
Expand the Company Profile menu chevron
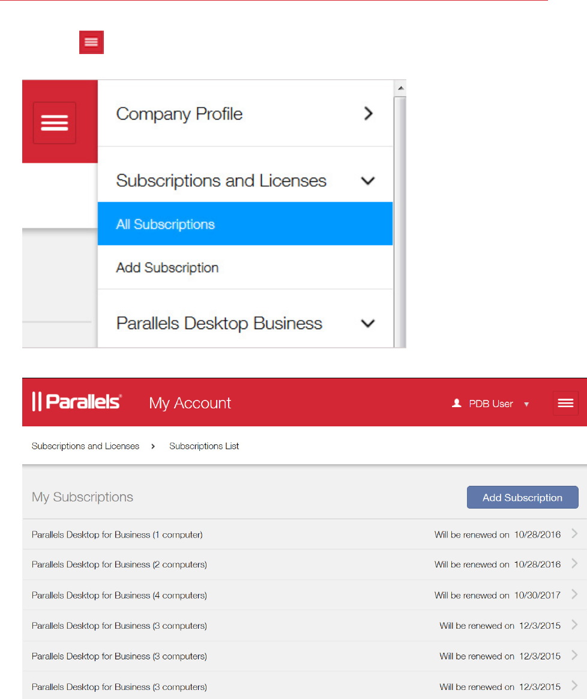click(369, 113)
